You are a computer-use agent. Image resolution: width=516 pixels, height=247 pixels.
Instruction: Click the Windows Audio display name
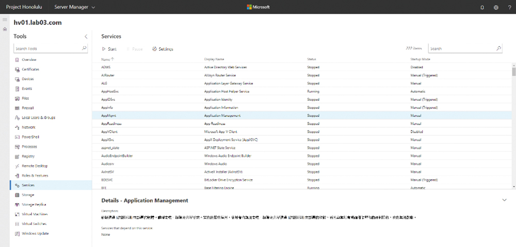pos(216,164)
